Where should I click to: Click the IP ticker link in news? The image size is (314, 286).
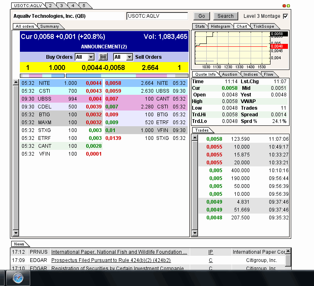coord(210,252)
